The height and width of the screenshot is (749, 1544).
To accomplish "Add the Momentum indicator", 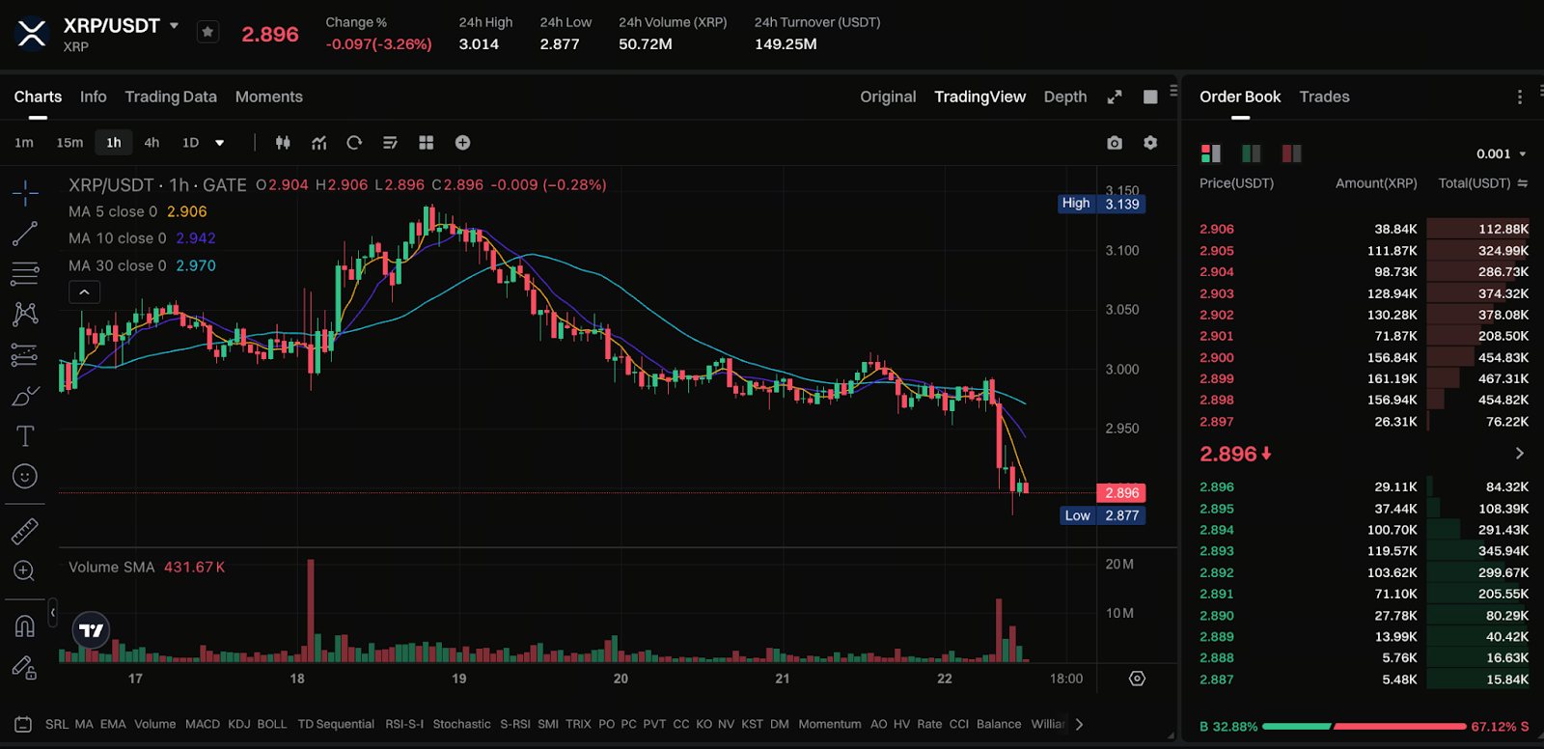I will pos(830,724).
